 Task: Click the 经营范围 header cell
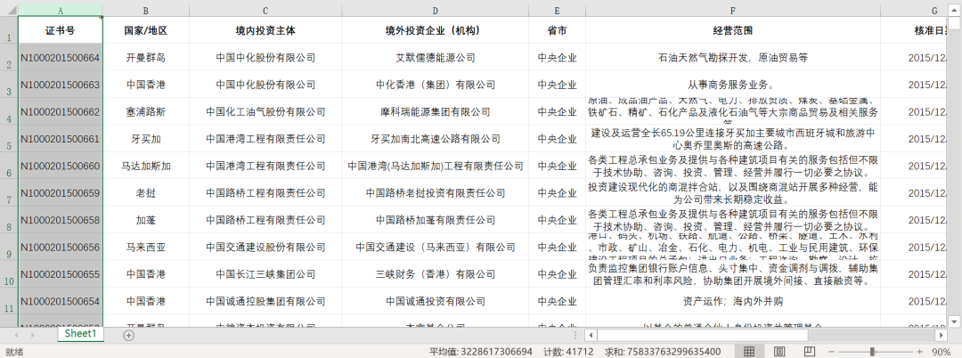pos(732,30)
